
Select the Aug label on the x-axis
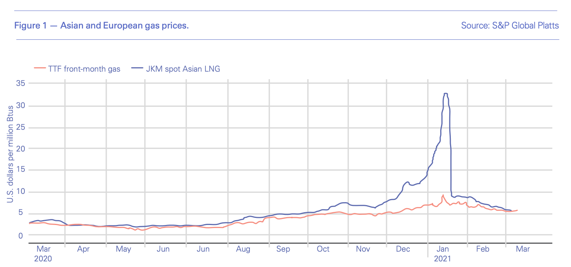pyautogui.click(x=243, y=249)
